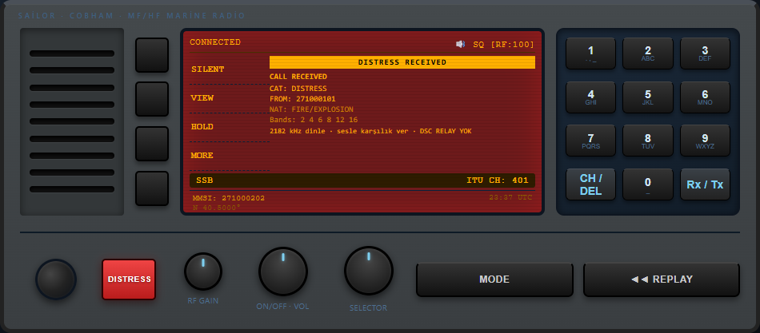Tap keypad key 6 MNO
The width and height of the screenshot is (760, 333).
point(705,97)
